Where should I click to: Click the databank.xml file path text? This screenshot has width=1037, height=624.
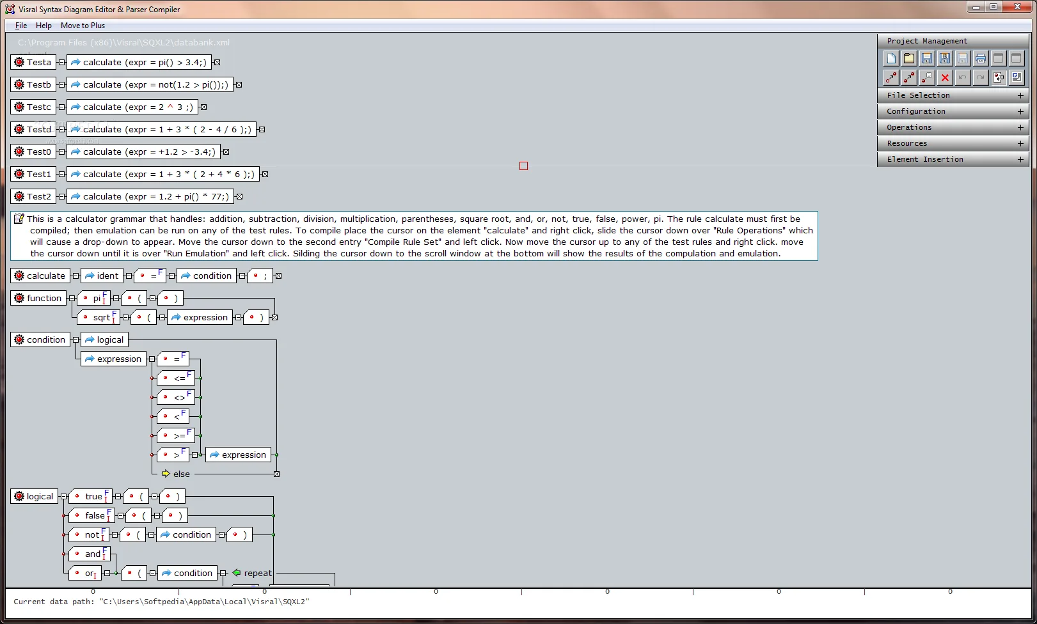coord(123,42)
